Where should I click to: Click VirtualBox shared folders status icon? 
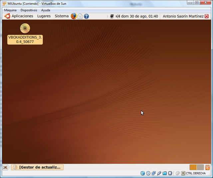164,173
